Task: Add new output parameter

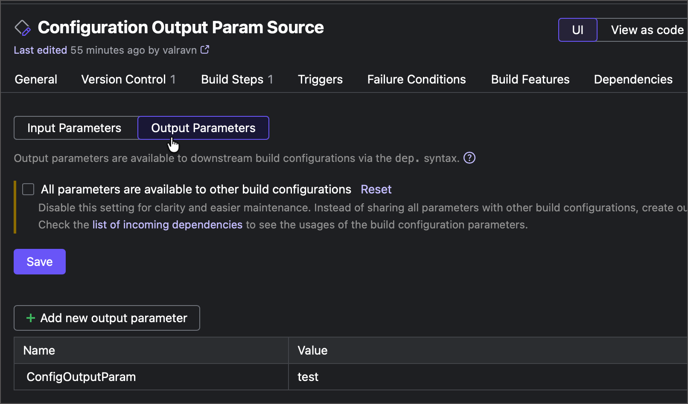Action: point(107,318)
